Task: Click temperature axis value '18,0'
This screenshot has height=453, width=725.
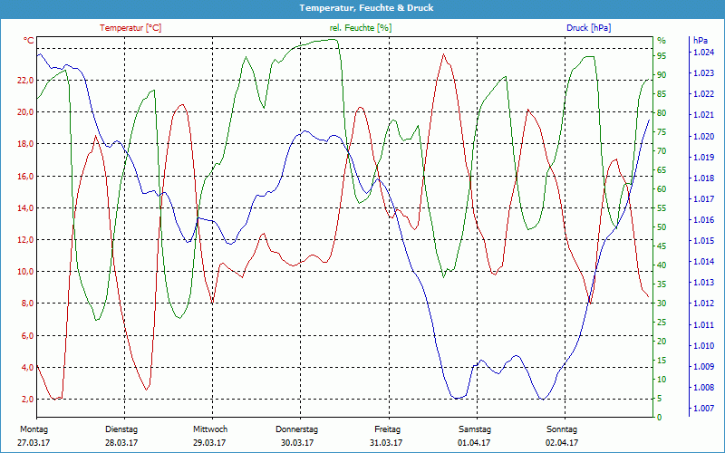Action: [25, 144]
